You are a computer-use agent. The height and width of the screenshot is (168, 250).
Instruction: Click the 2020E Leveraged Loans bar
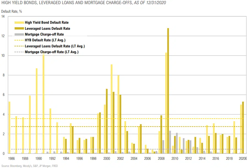tap(243, 127)
